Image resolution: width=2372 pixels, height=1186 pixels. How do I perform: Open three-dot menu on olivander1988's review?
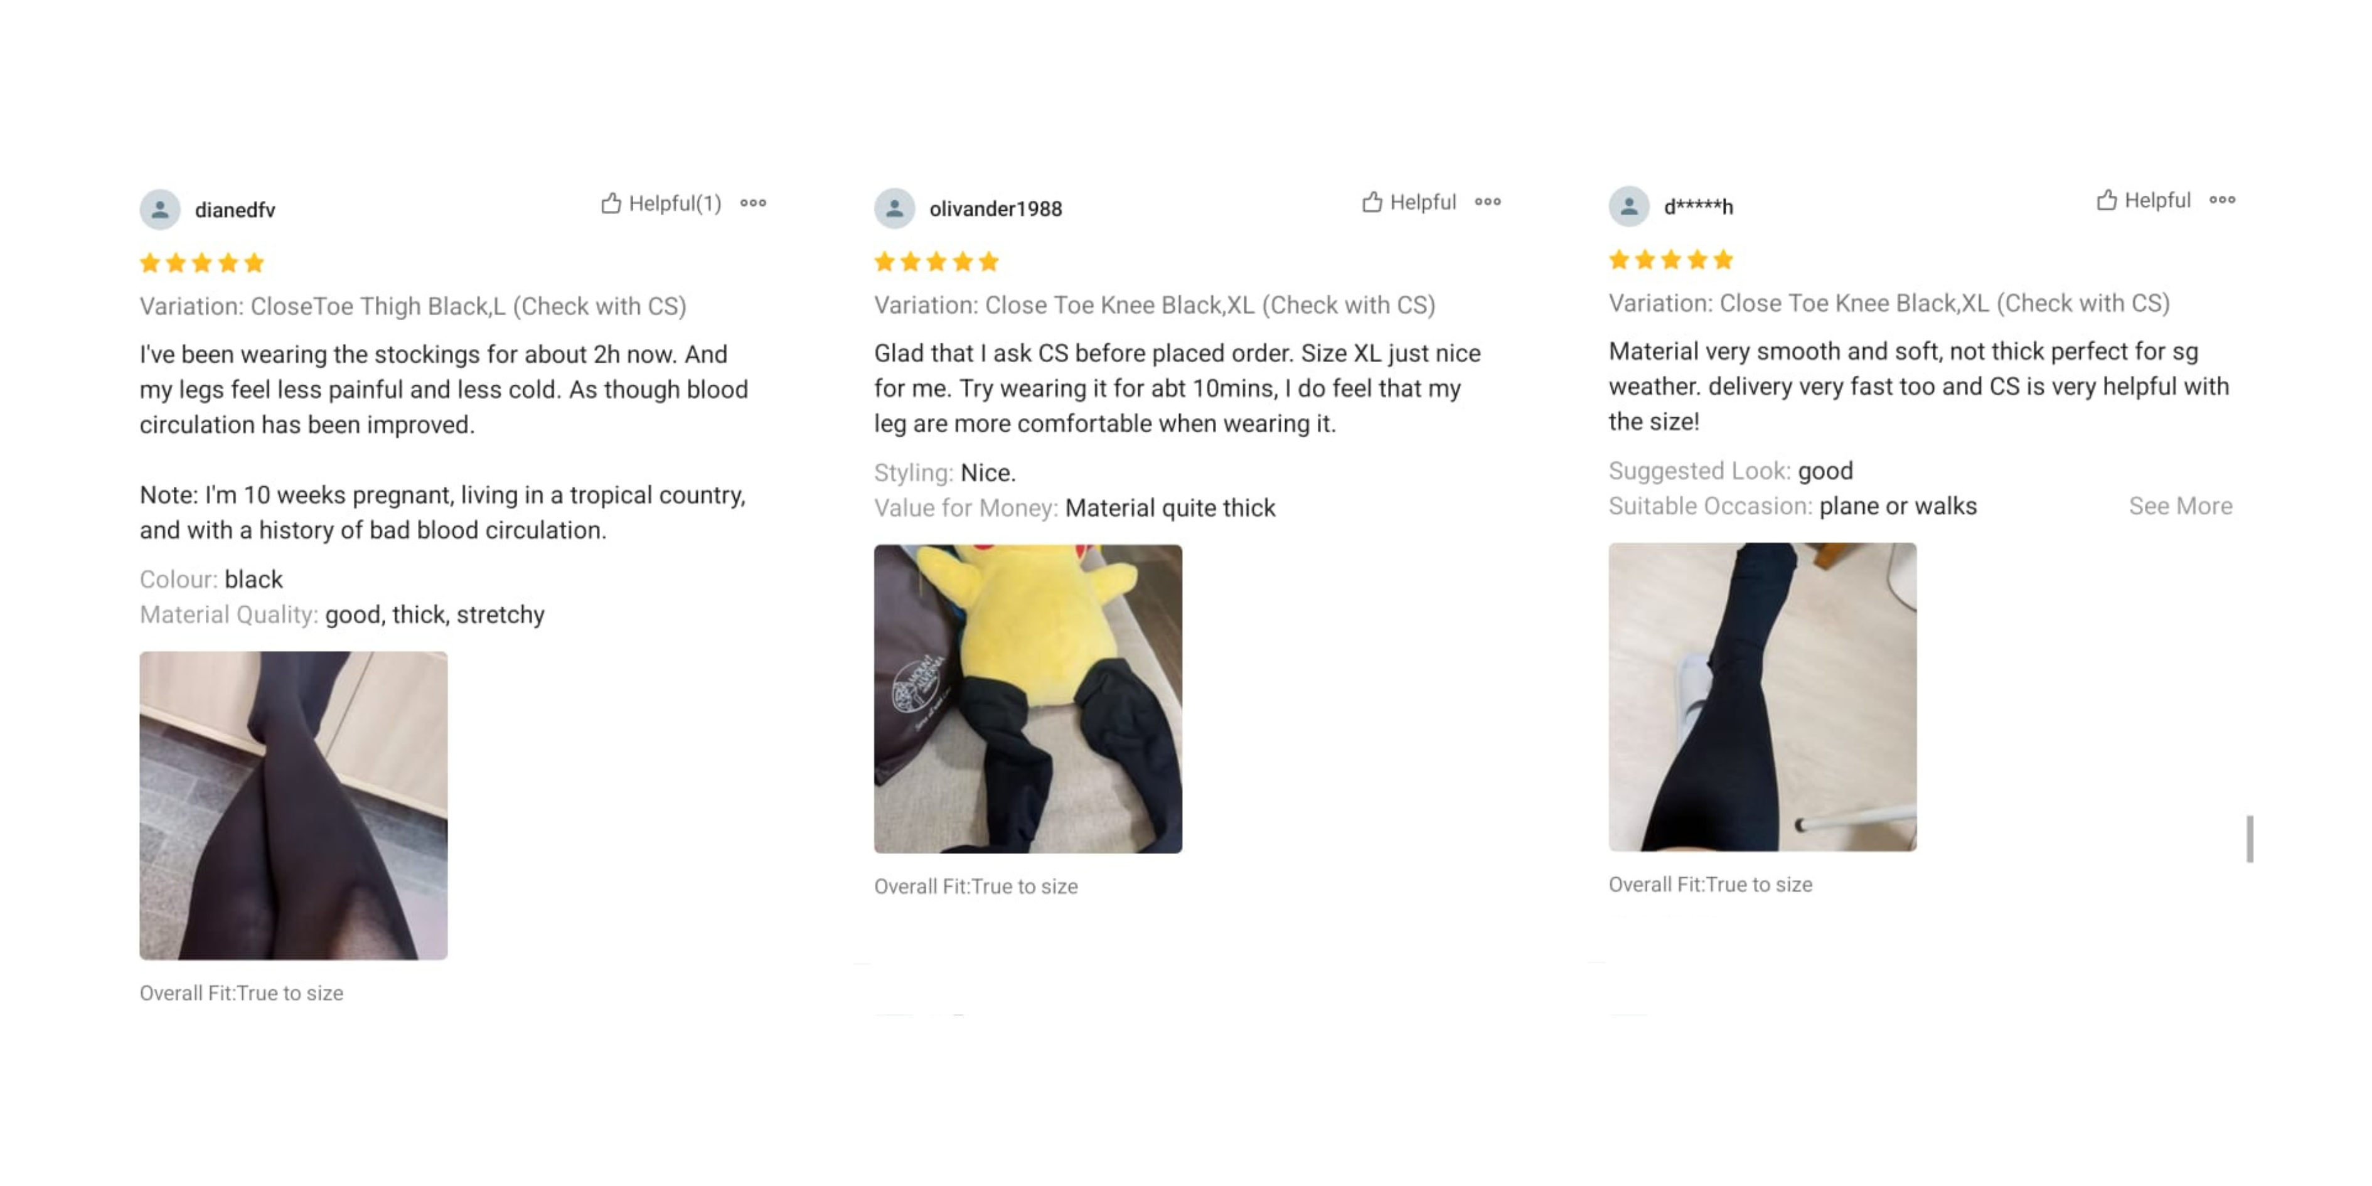pos(1488,201)
